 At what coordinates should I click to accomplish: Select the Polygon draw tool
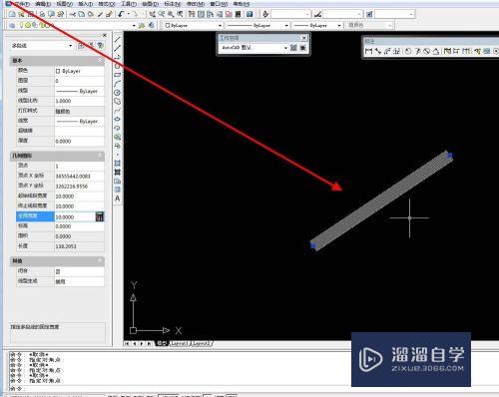(118, 66)
